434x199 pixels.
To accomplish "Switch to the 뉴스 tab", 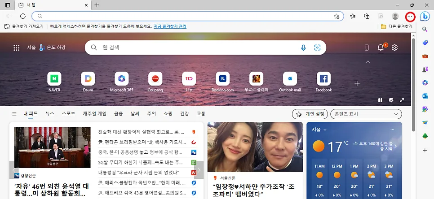I will coord(50,114).
